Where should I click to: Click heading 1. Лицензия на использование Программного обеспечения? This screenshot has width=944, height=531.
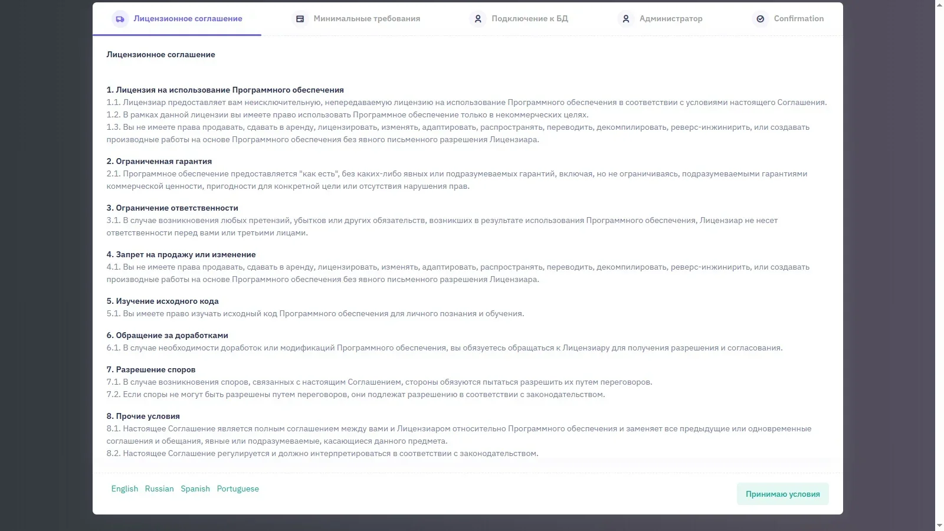point(225,90)
